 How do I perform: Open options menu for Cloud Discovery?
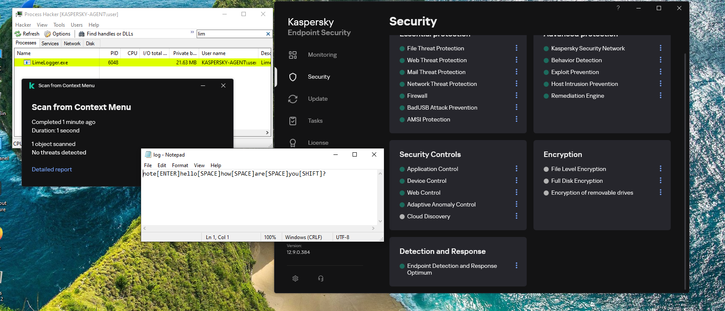tap(517, 216)
